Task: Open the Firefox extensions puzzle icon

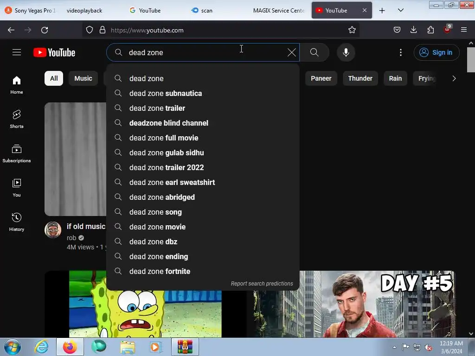Action: (430, 30)
